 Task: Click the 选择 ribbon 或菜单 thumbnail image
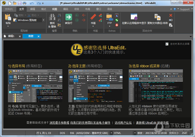pos(156,86)
